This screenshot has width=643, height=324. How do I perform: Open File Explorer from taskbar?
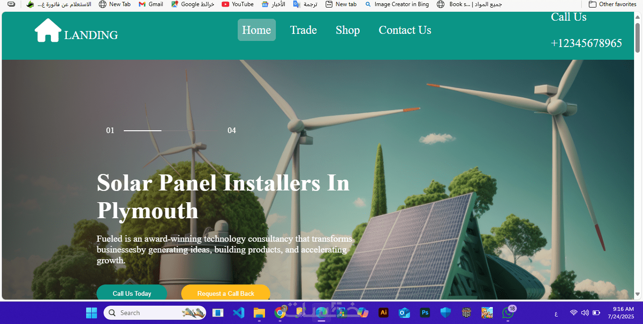tap(259, 313)
